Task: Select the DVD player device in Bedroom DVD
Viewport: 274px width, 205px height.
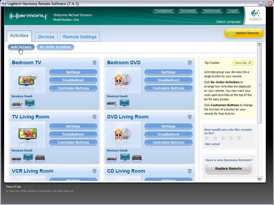Action: (112, 103)
